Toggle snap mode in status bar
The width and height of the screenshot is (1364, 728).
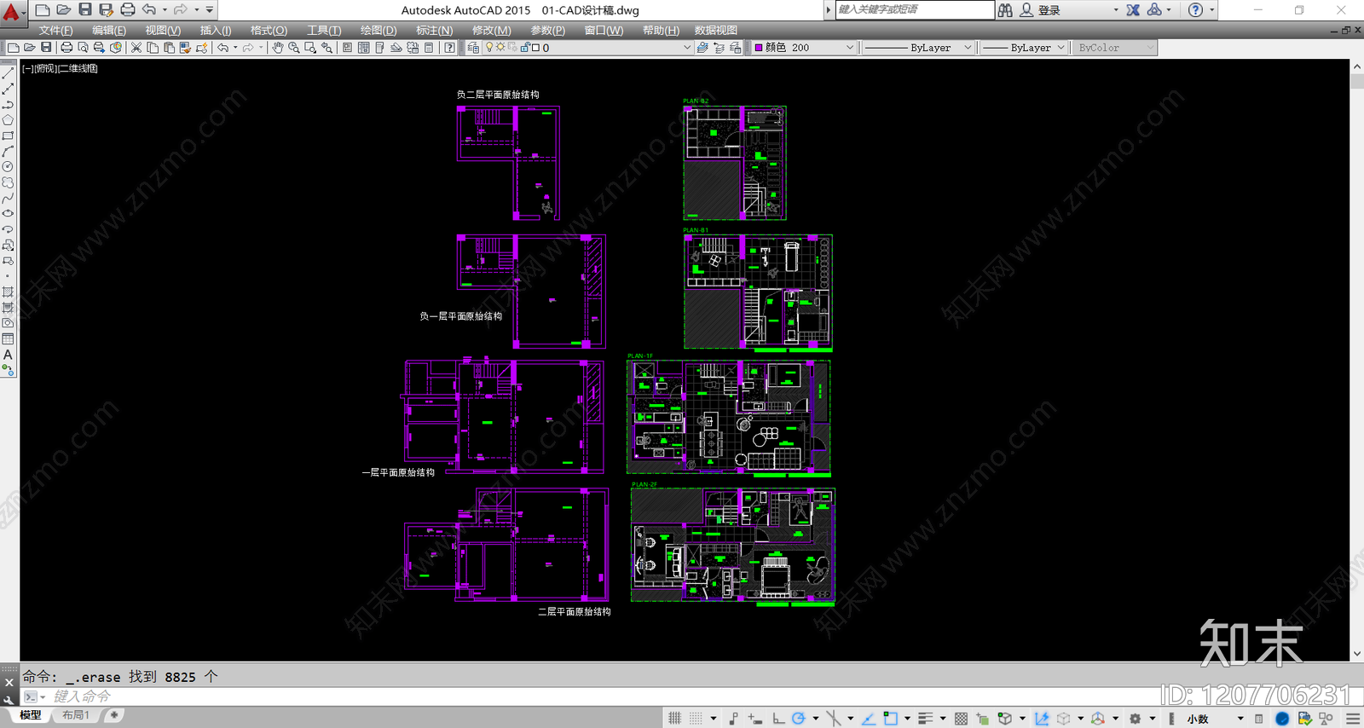coord(696,719)
